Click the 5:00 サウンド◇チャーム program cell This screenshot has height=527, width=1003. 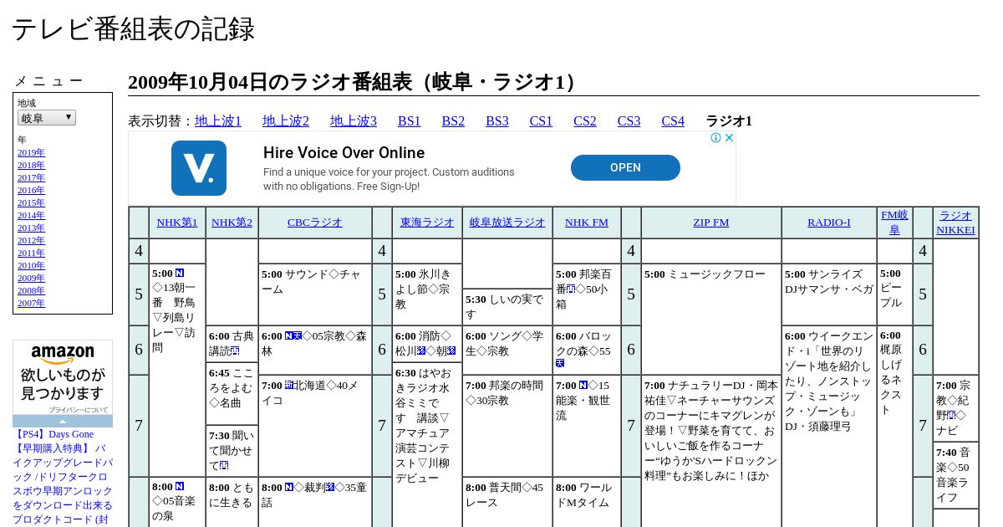coord(315,294)
